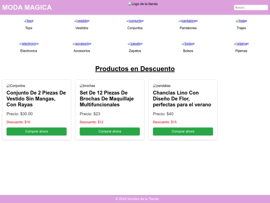Select the Zapatos category label
Viewport: 270px width, 203px height.
(135, 51)
